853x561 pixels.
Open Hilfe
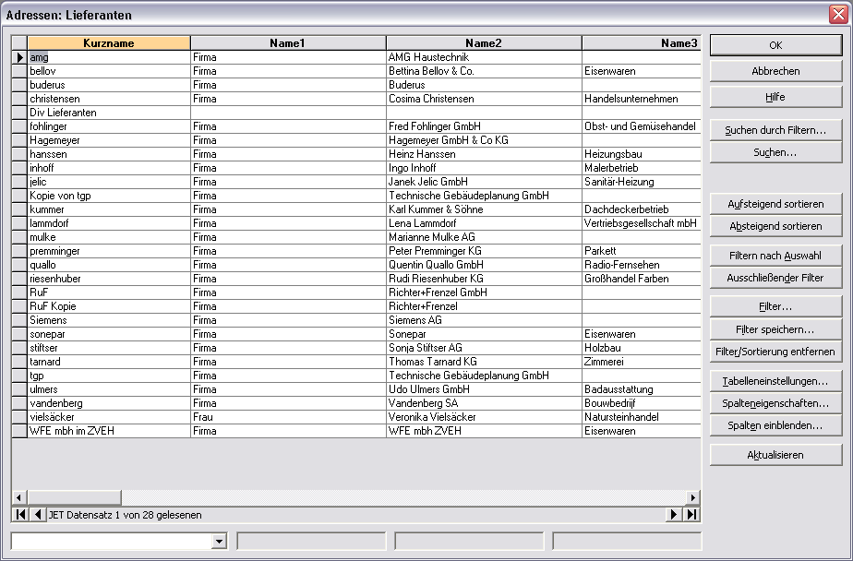point(775,97)
